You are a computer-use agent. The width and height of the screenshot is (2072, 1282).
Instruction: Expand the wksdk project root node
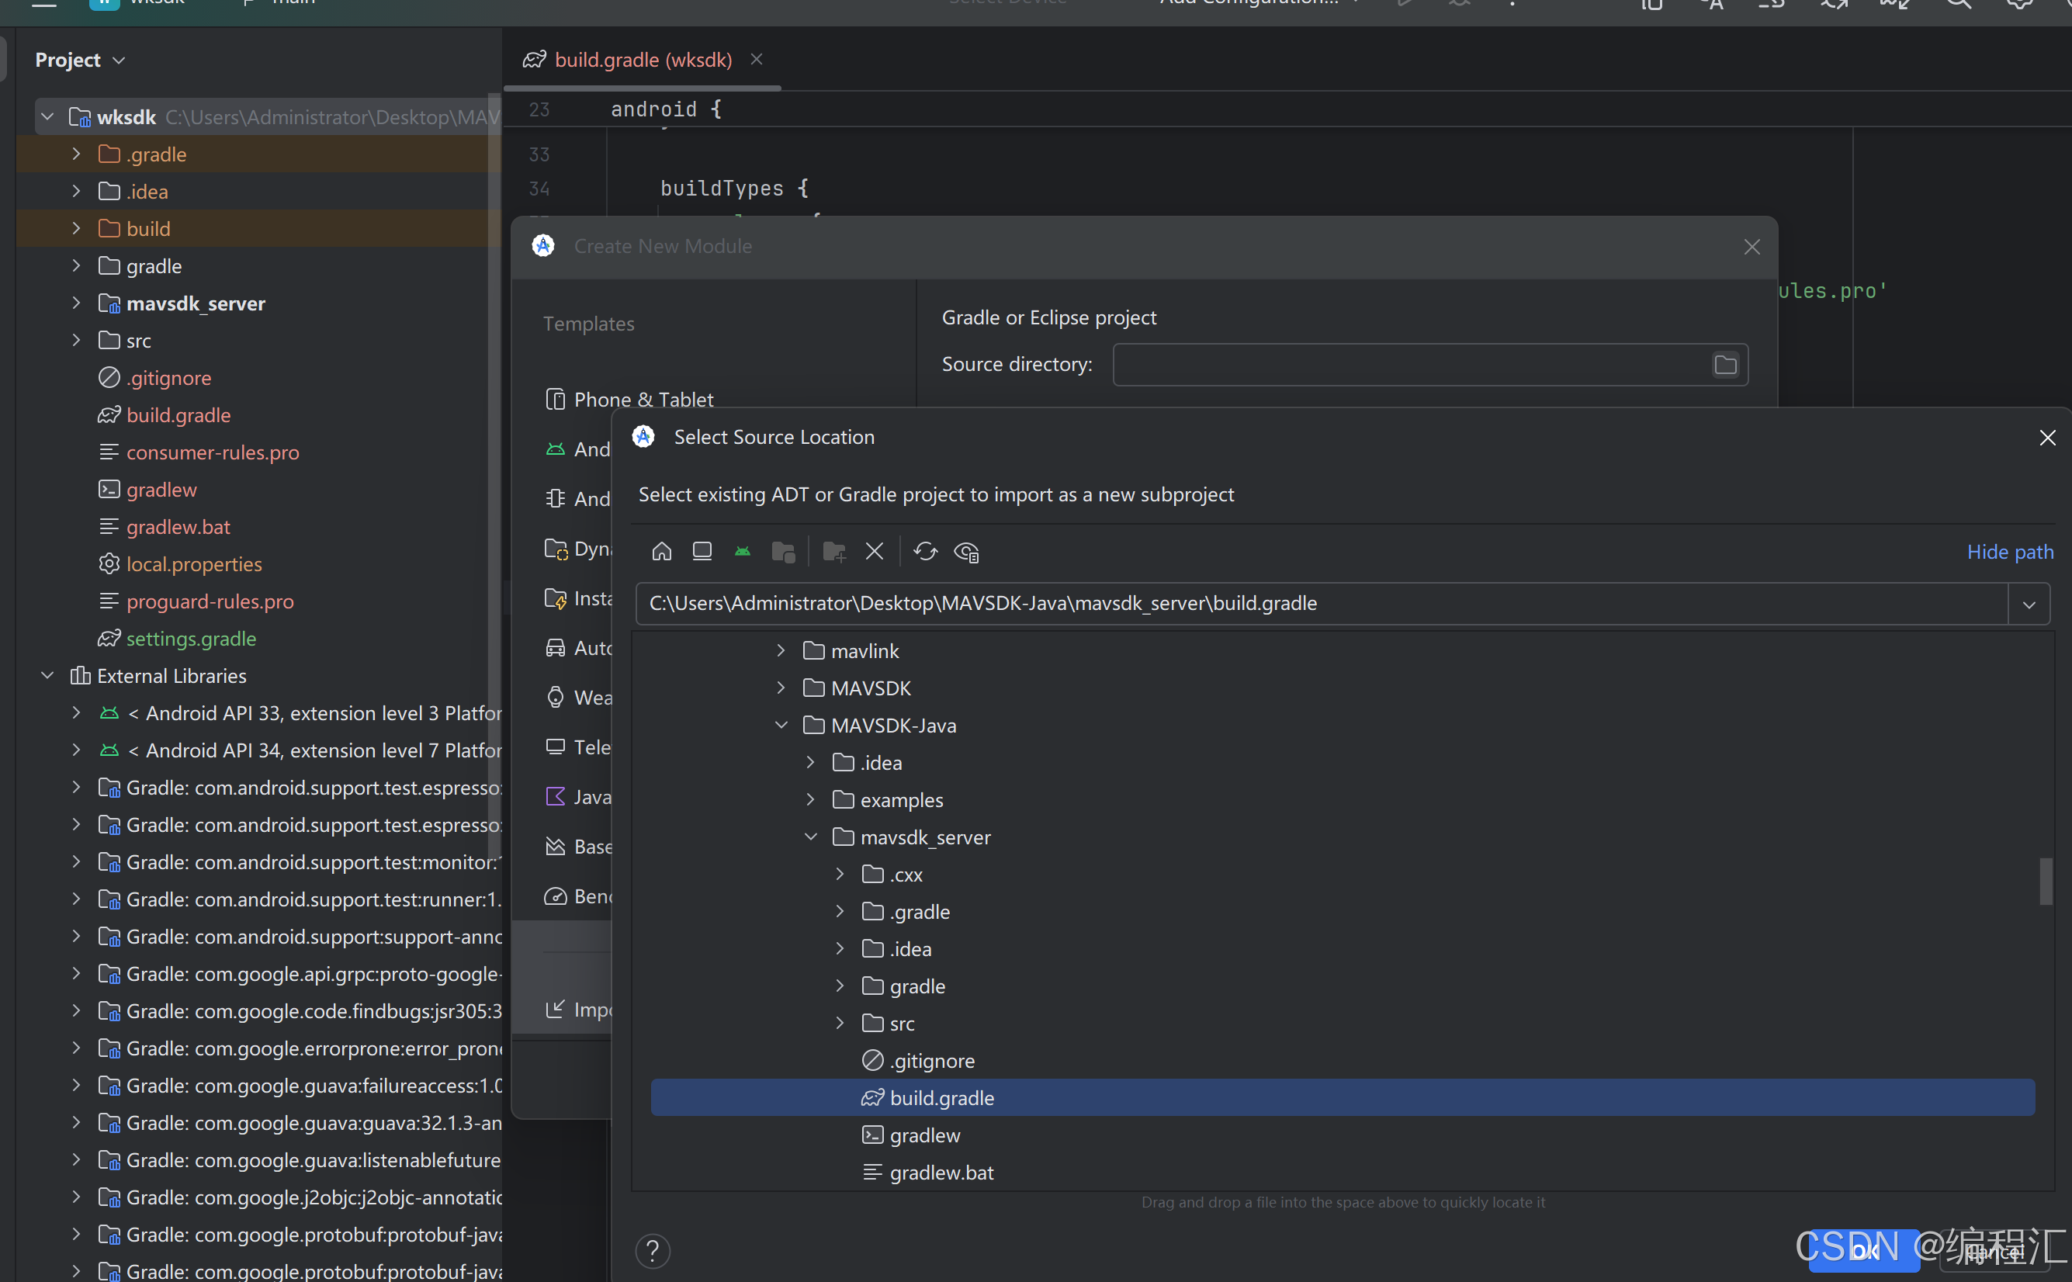pos(46,116)
